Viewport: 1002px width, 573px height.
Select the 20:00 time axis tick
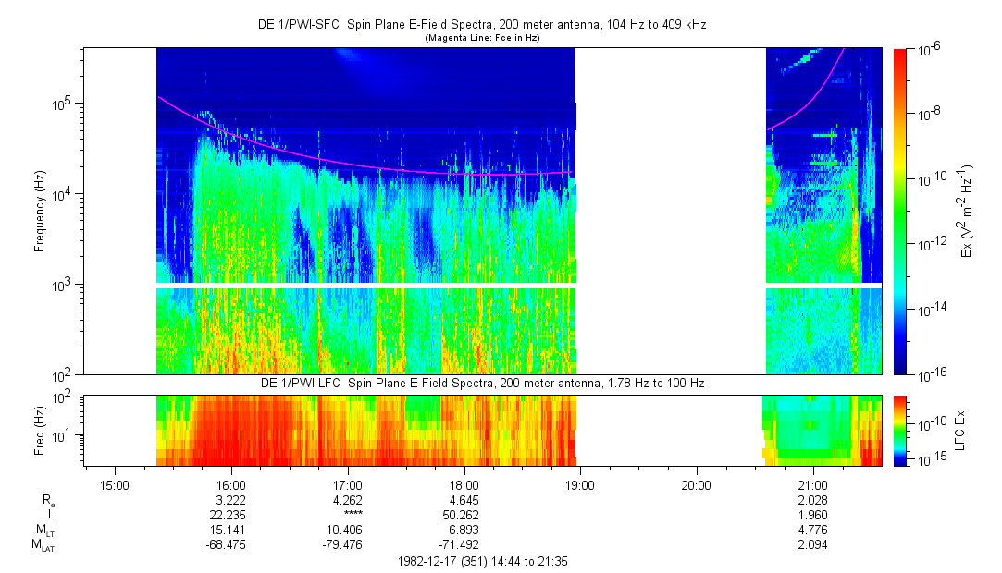click(x=696, y=484)
